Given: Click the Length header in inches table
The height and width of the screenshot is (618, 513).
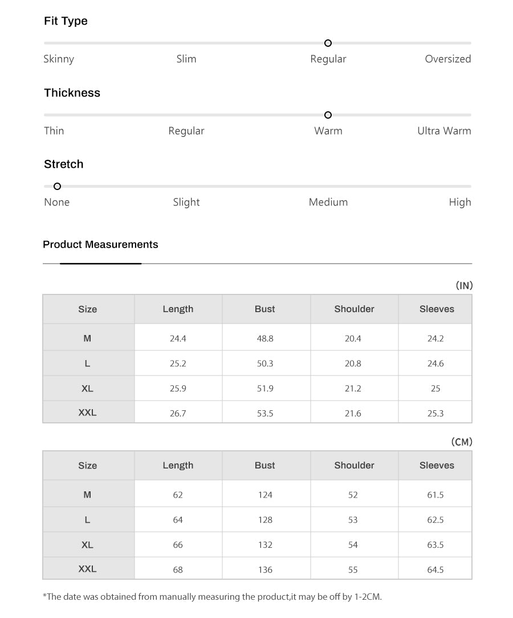Looking at the screenshot, I should coord(178,309).
